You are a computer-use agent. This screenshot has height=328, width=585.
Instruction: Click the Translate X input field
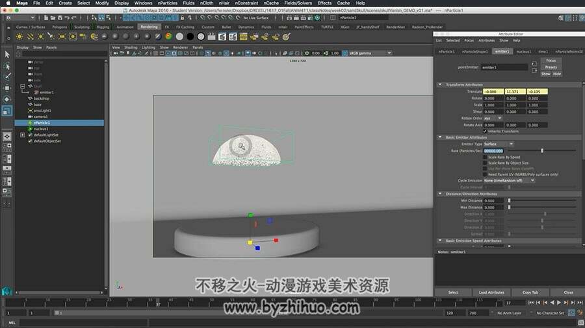pyautogui.click(x=493, y=91)
